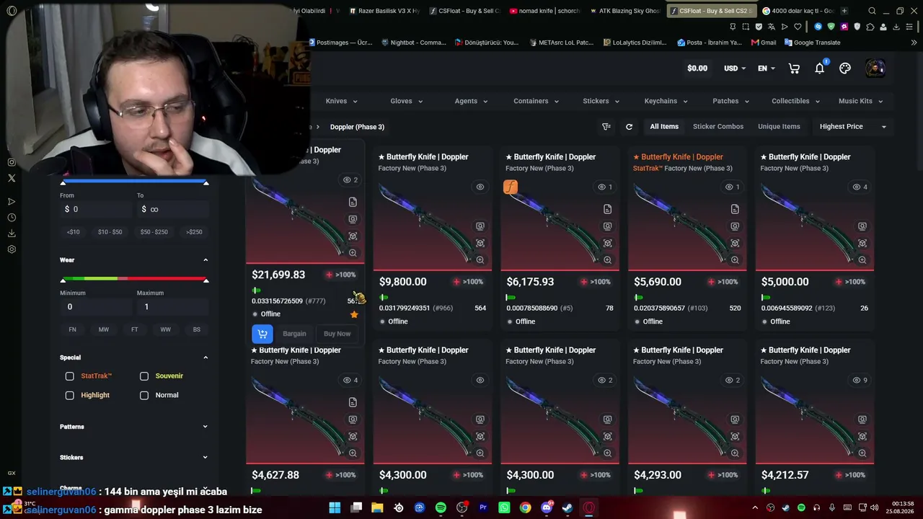The width and height of the screenshot is (923, 519).
Task: Open the Agents category dropdown
Action: pos(471,101)
